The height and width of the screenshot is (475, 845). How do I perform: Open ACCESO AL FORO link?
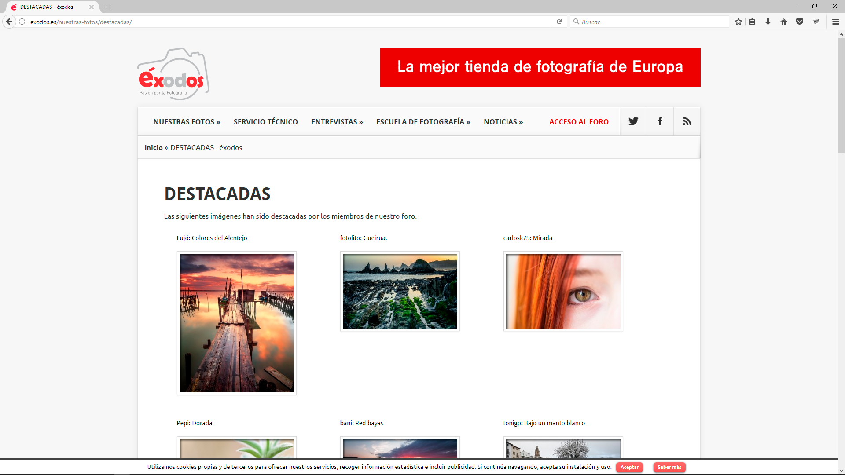579,122
